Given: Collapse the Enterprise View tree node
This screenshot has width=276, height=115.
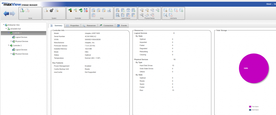Looking at the screenshot, I should [4, 25].
